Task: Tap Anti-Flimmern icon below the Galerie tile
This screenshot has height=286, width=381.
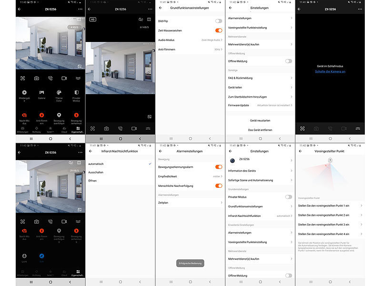Action: pos(41,115)
